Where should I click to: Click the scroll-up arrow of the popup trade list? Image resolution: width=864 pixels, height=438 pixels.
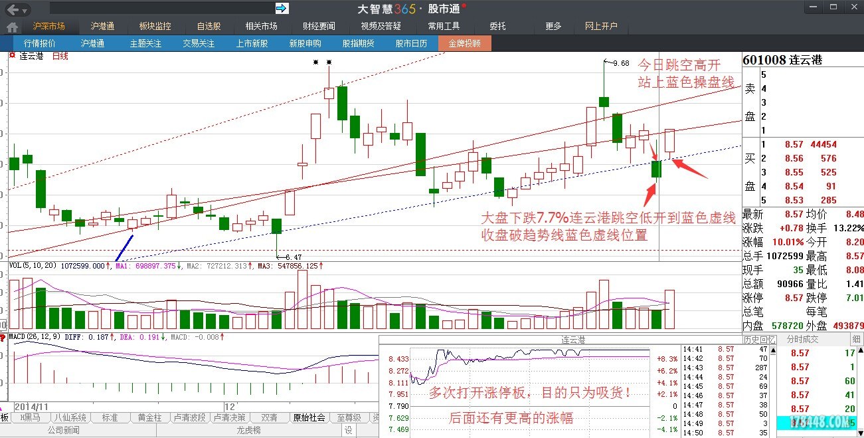point(772,350)
